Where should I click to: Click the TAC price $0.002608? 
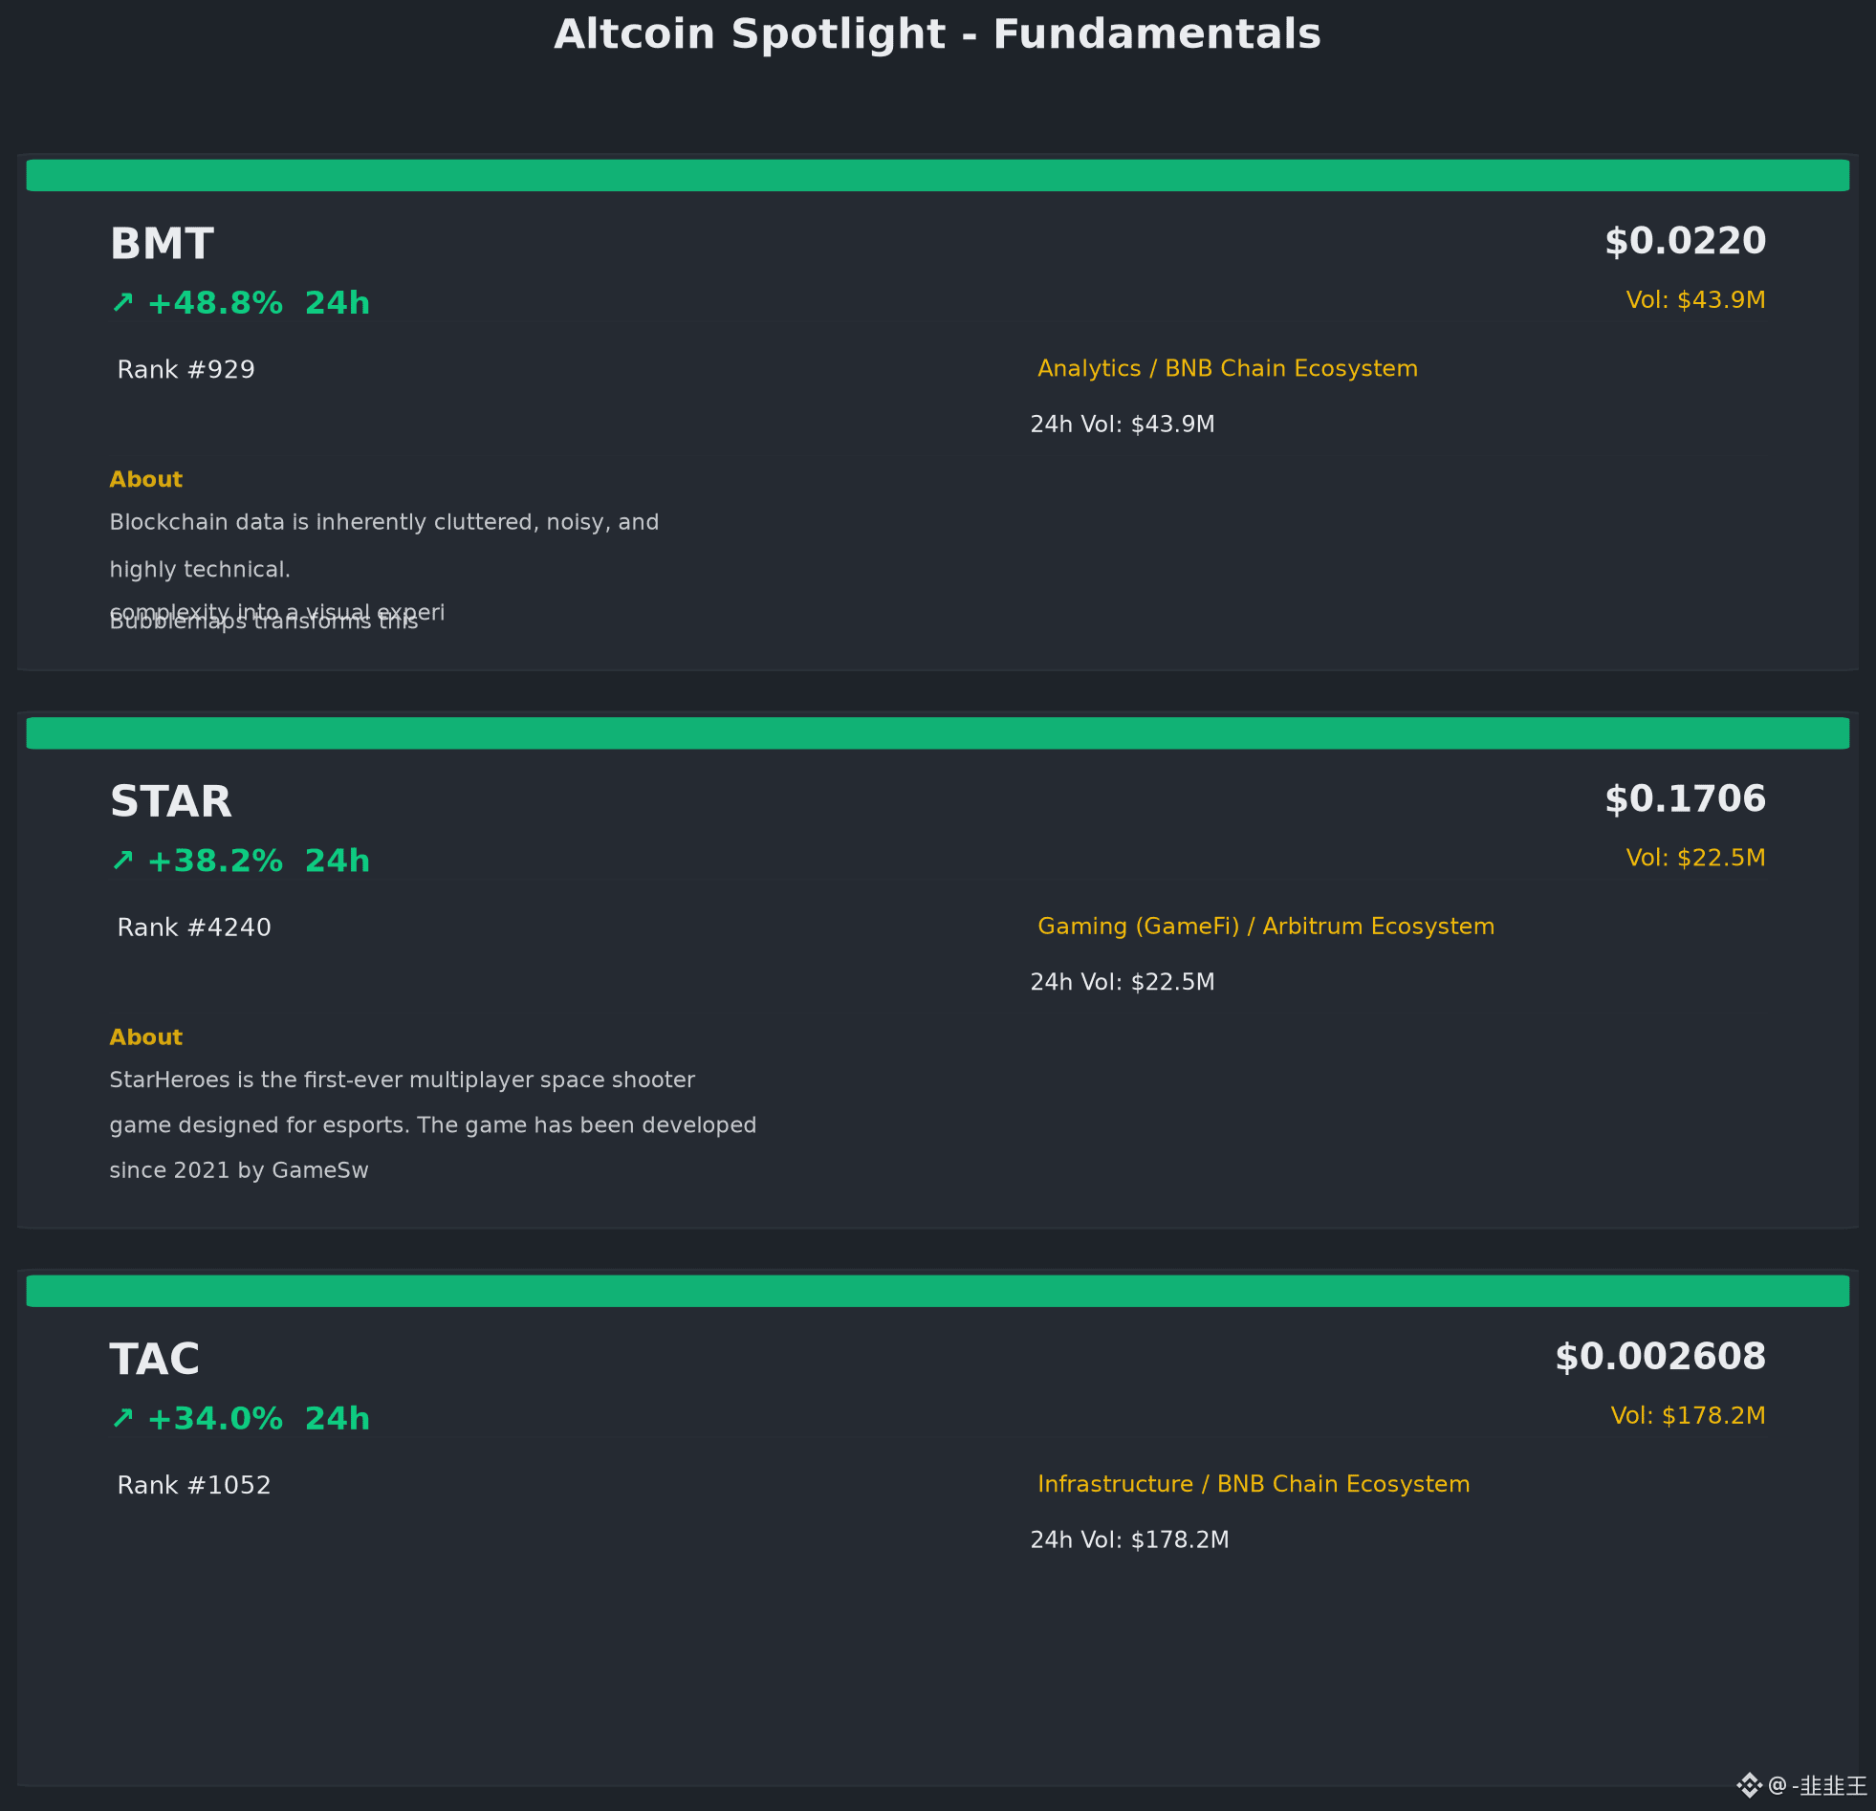(1660, 1356)
